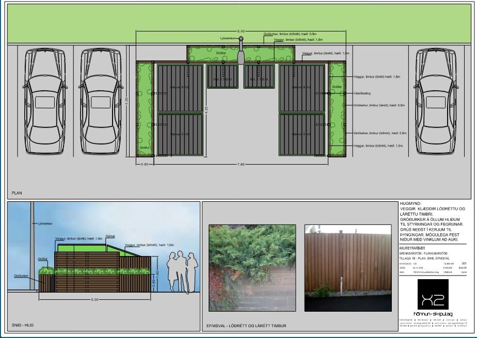The width and height of the screenshot is (477, 338).
Task: Click the Ljósastaur label in the section view
Action: coord(46,224)
